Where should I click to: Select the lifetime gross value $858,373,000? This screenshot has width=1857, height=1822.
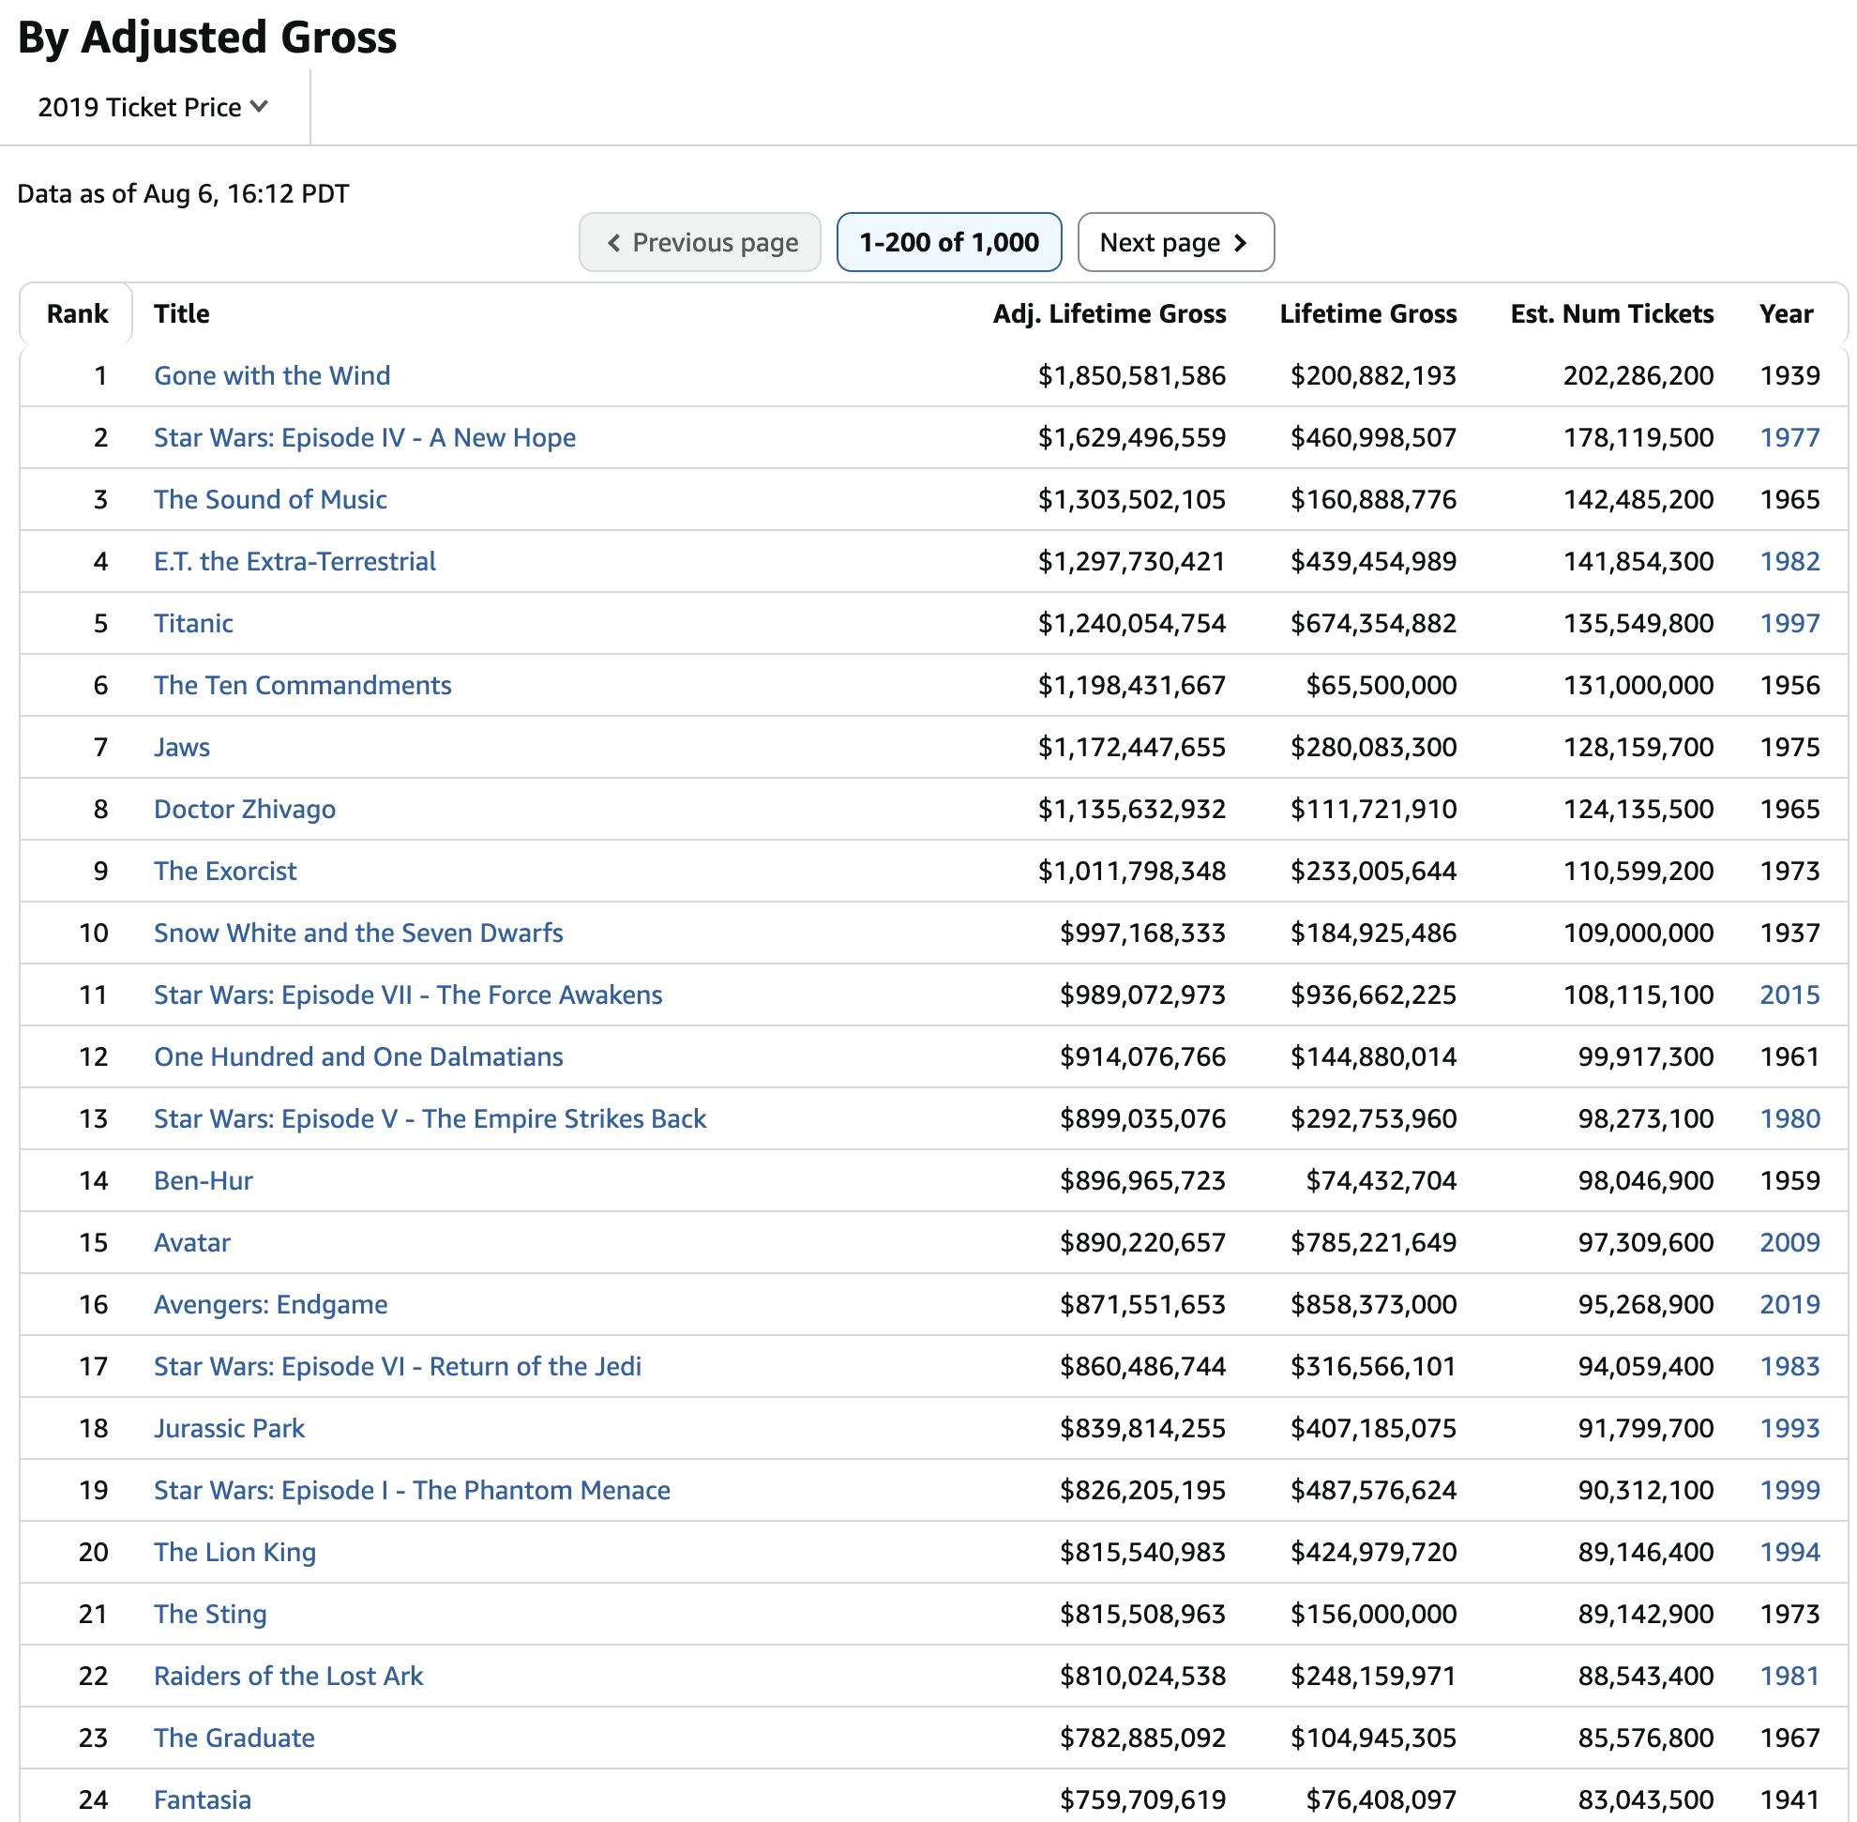1373,1304
